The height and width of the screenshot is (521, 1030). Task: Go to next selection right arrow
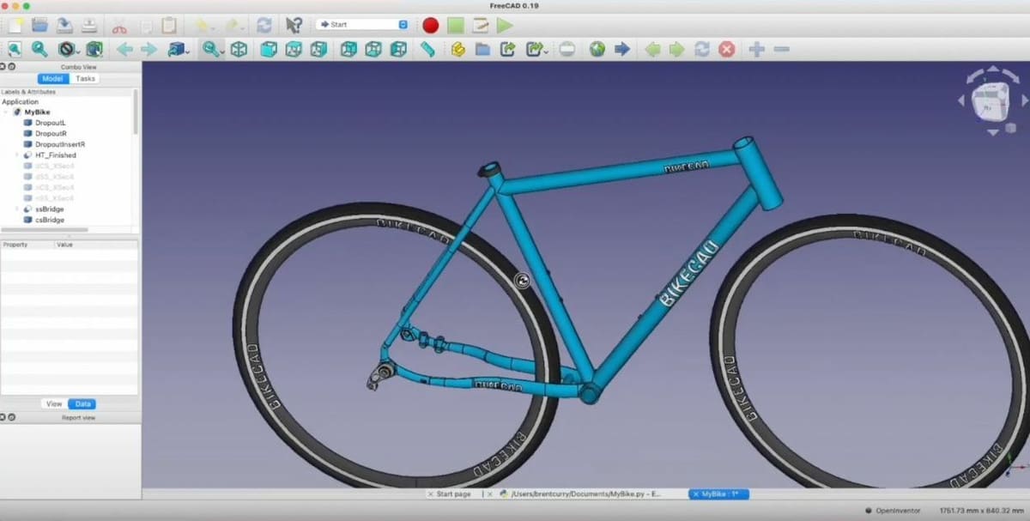tap(149, 49)
